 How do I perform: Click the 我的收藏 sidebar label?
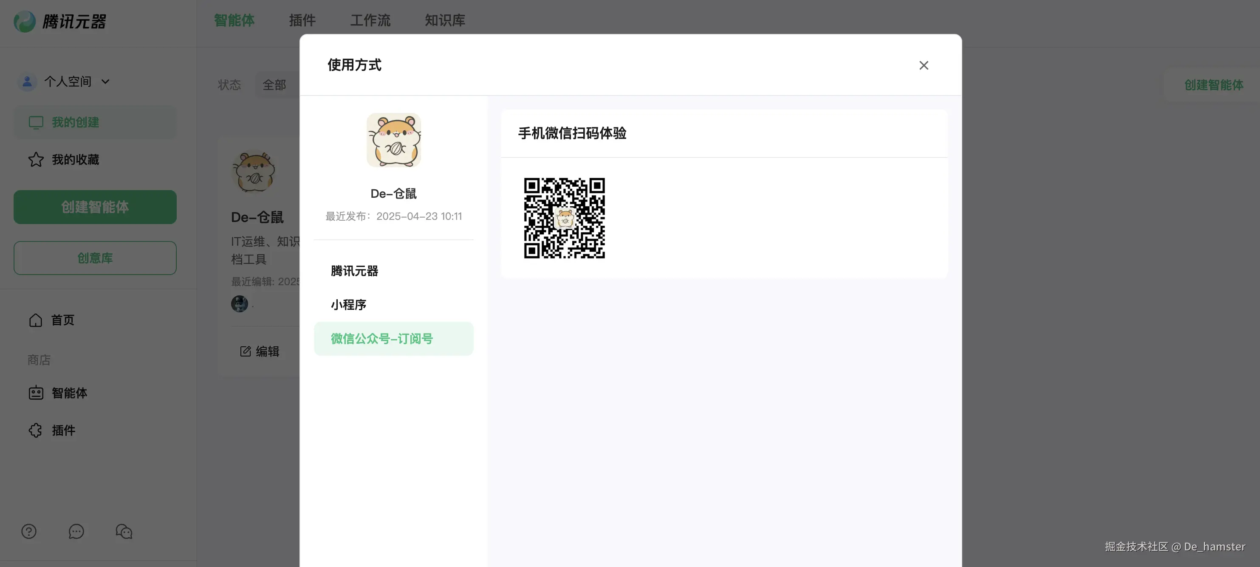pos(76,160)
